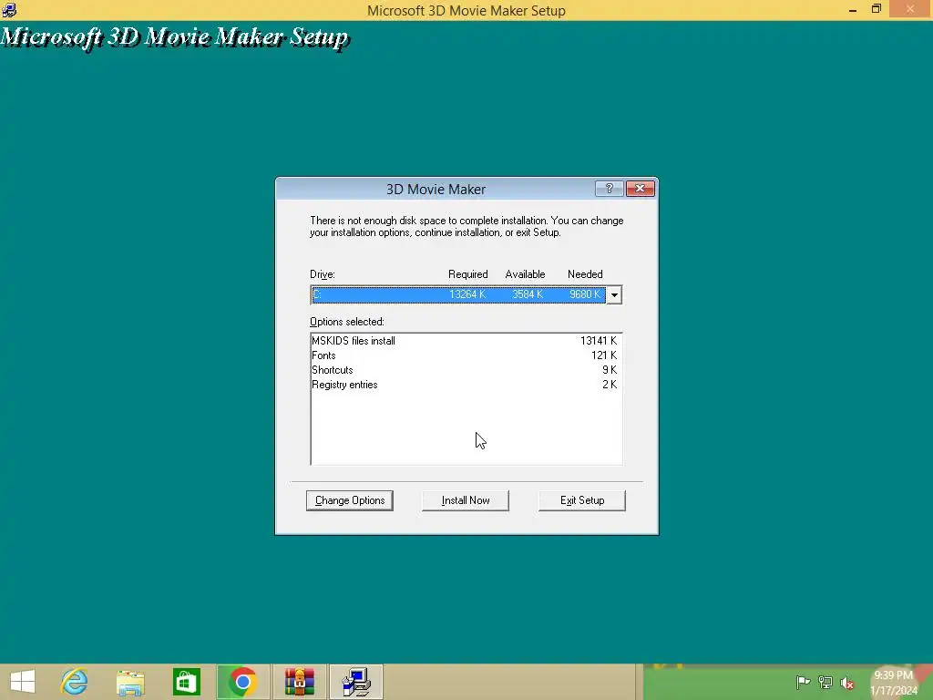This screenshot has height=700, width=933.
Task: Click the Microsoft 3D Movie Maker Setup window title
Action: 466,10
